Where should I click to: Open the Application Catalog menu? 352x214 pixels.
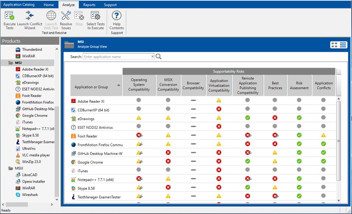coord(19,4)
